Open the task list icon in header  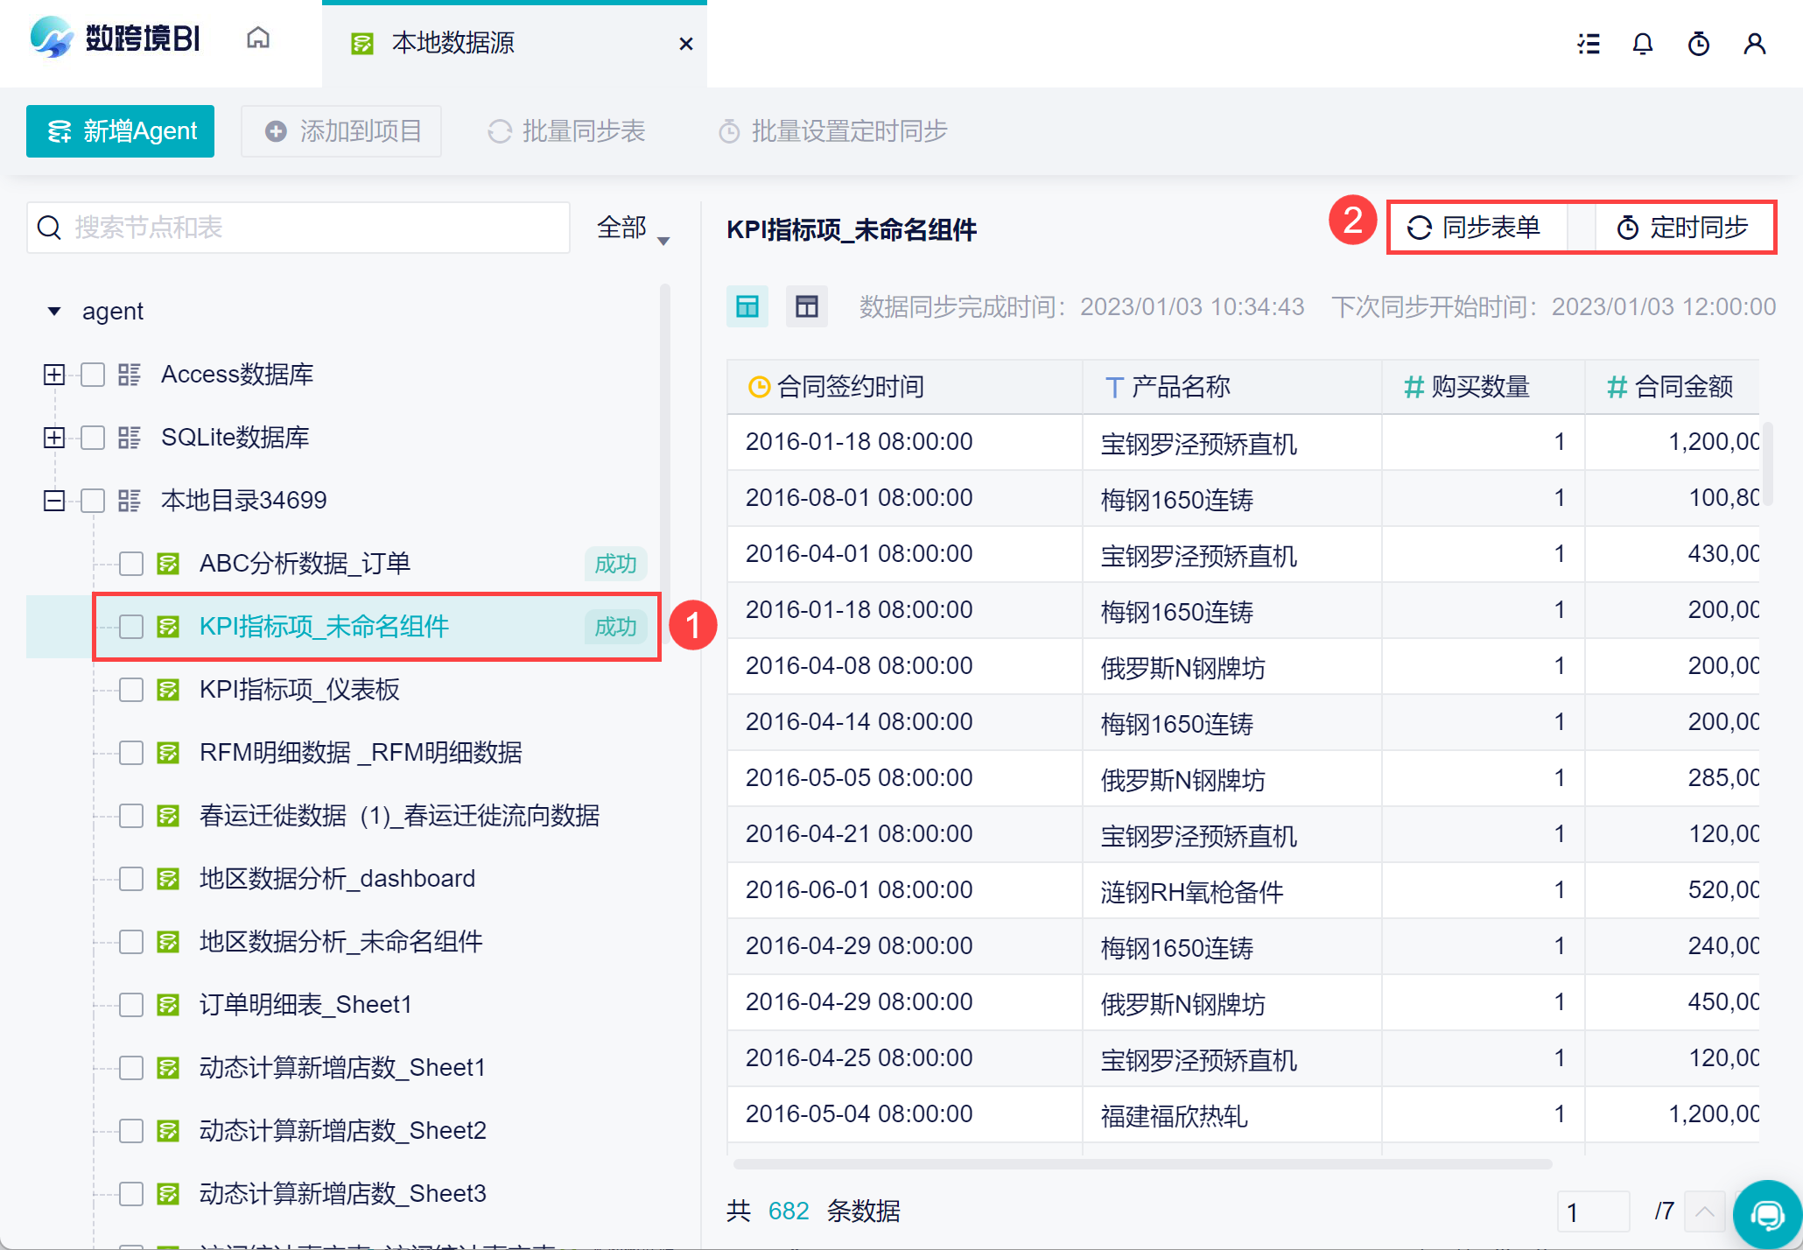click(x=1589, y=44)
